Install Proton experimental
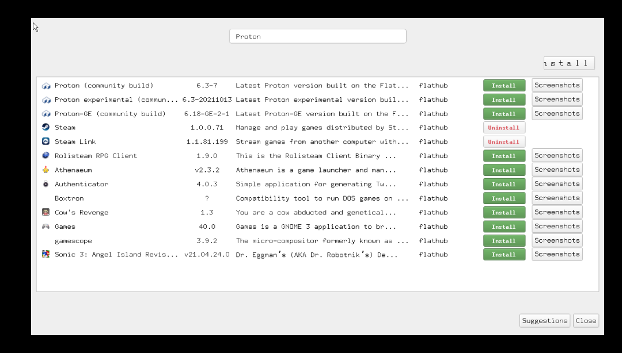 [x=504, y=100]
